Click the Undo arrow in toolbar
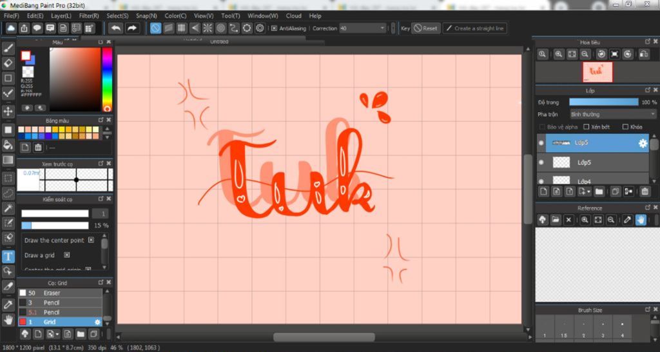 pos(116,28)
